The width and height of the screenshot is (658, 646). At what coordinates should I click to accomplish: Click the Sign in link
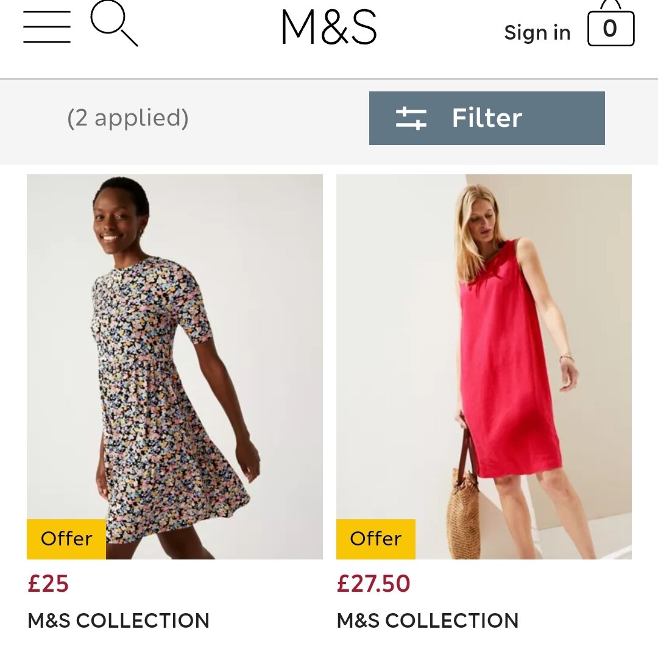click(537, 32)
